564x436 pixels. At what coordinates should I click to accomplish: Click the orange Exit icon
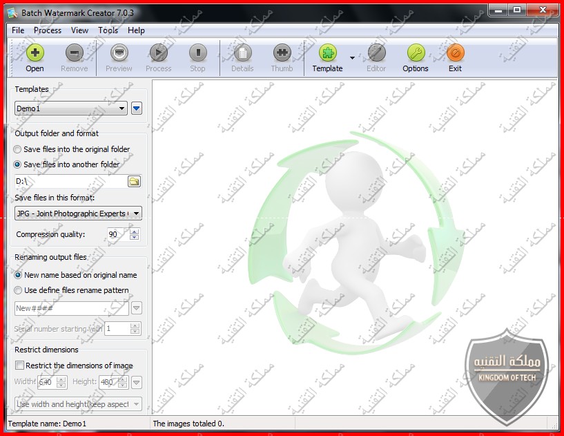click(456, 53)
